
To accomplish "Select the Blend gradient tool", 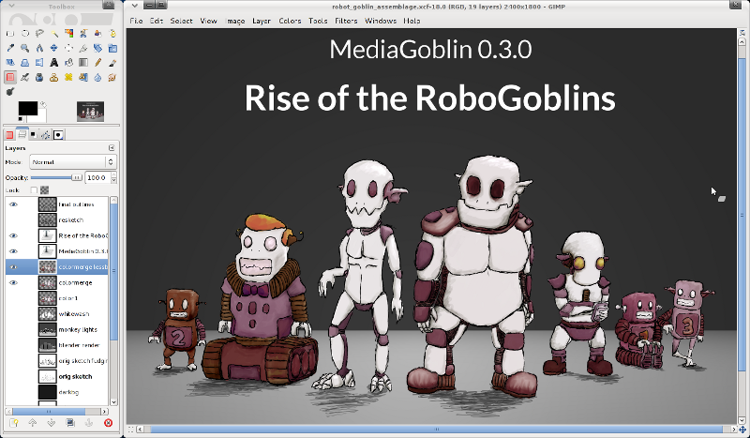I will point(83,62).
